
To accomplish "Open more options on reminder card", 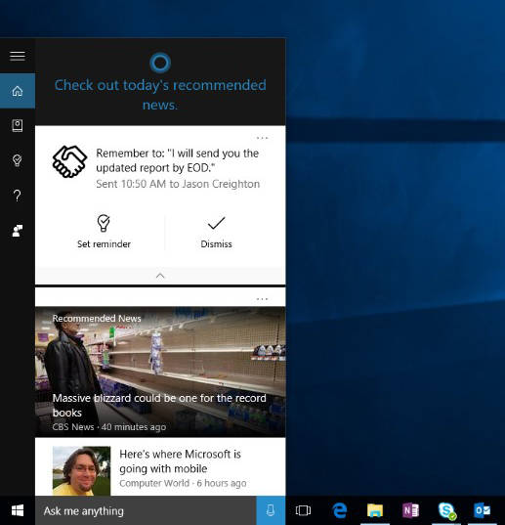I will [262, 138].
